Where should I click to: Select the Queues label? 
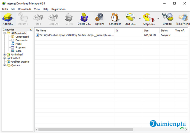pyautogui.click(x=15, y=65)
